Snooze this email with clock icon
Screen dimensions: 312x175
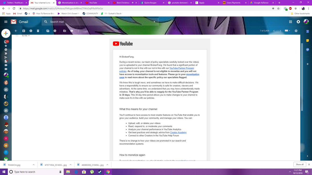(55, 31)
